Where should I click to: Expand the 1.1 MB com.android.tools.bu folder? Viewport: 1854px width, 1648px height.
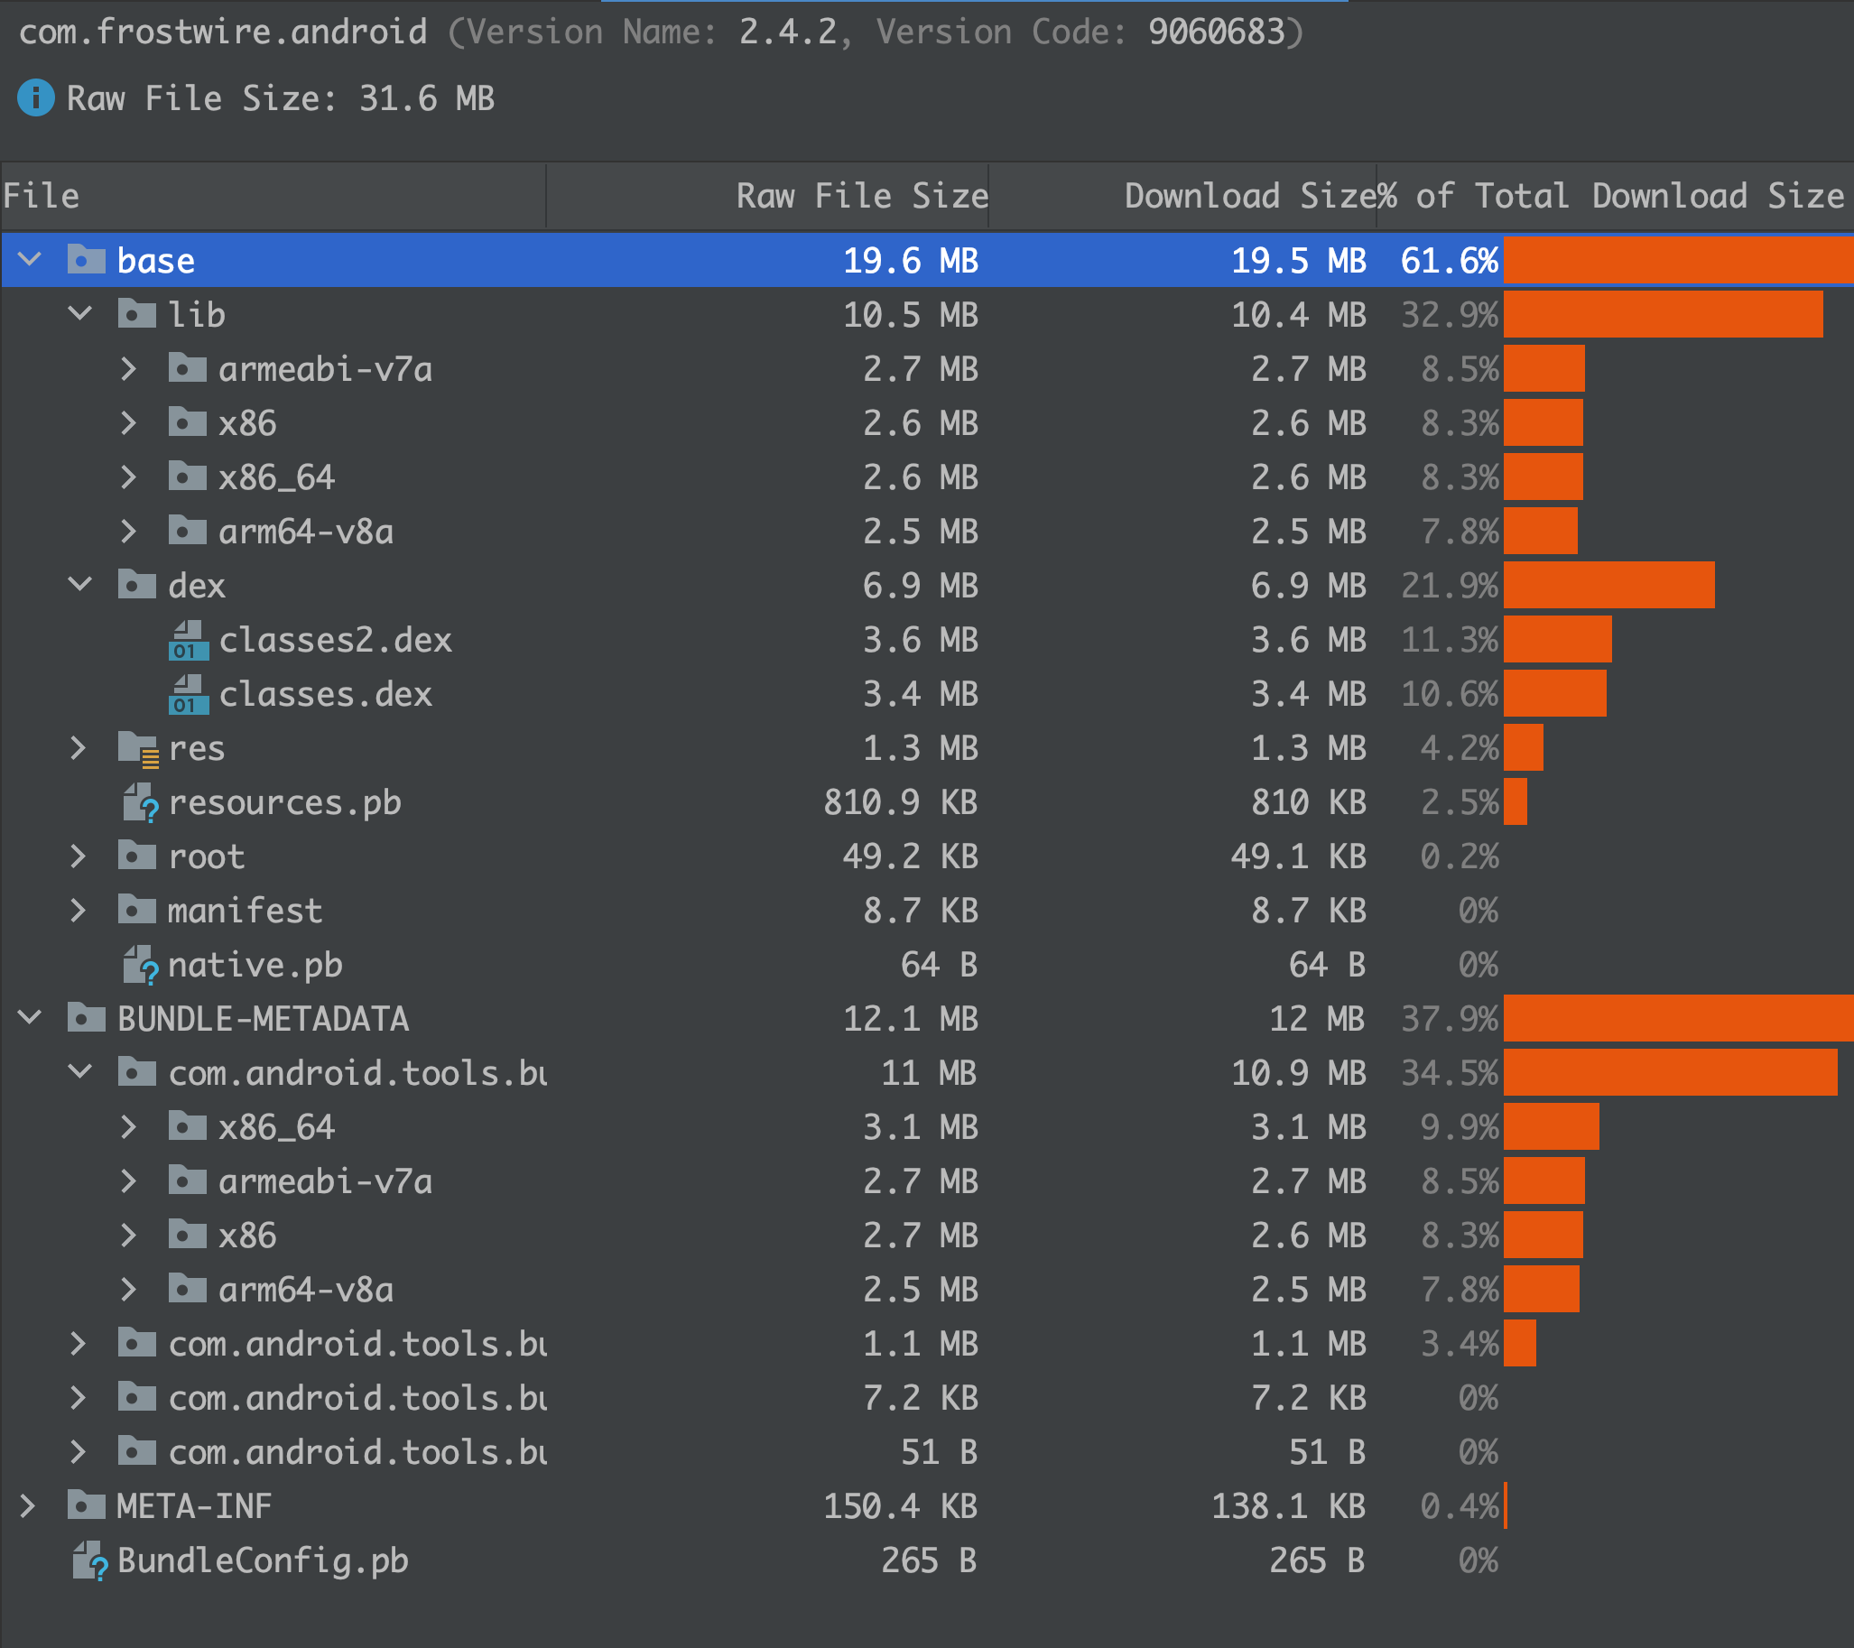coord(79,1343)
